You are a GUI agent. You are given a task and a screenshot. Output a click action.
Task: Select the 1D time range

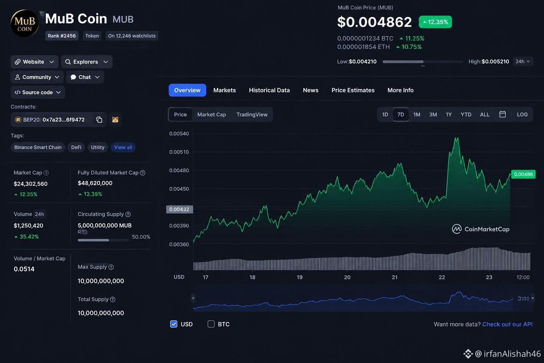pyautogui.click(x=385, y=115)
